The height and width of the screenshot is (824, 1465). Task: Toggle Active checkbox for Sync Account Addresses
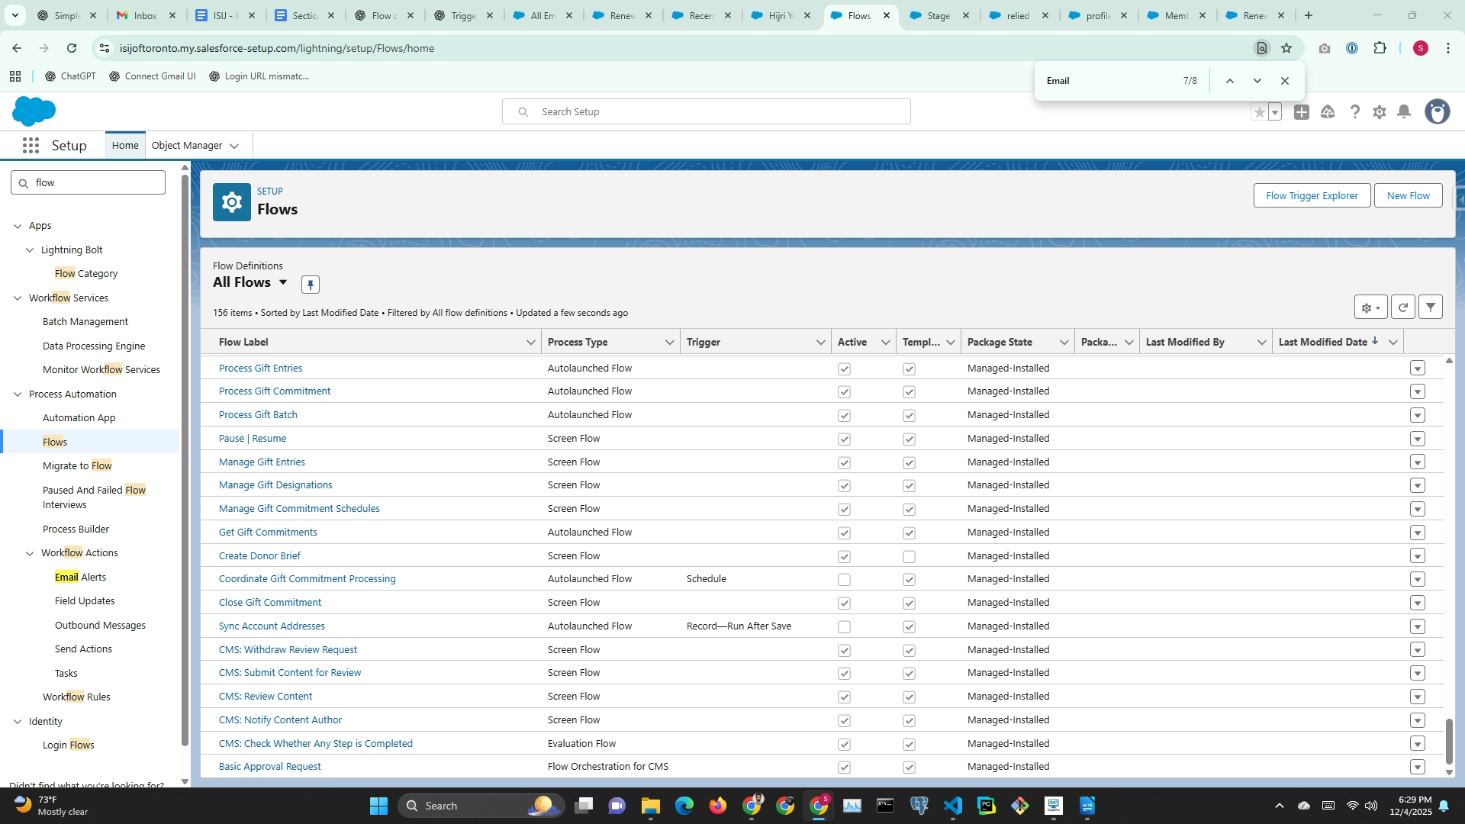pyautogui.click(x=844, y=627)
